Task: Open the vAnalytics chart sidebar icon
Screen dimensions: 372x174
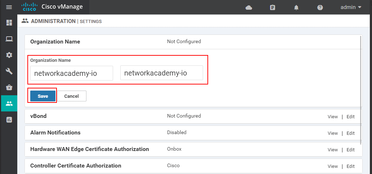Action: click(x=9, y=120)
